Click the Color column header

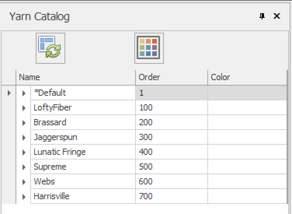pyautogui.click(x=247, y=77)
